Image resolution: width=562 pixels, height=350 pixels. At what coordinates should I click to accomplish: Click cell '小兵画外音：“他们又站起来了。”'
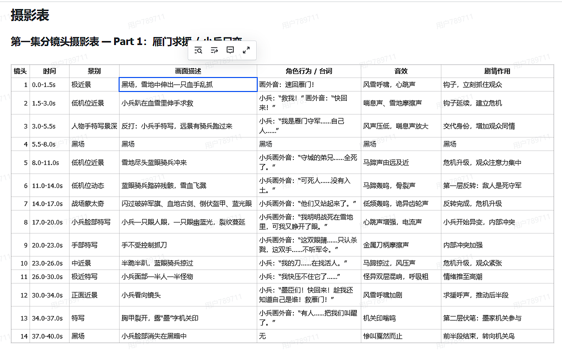pos(309,203)
